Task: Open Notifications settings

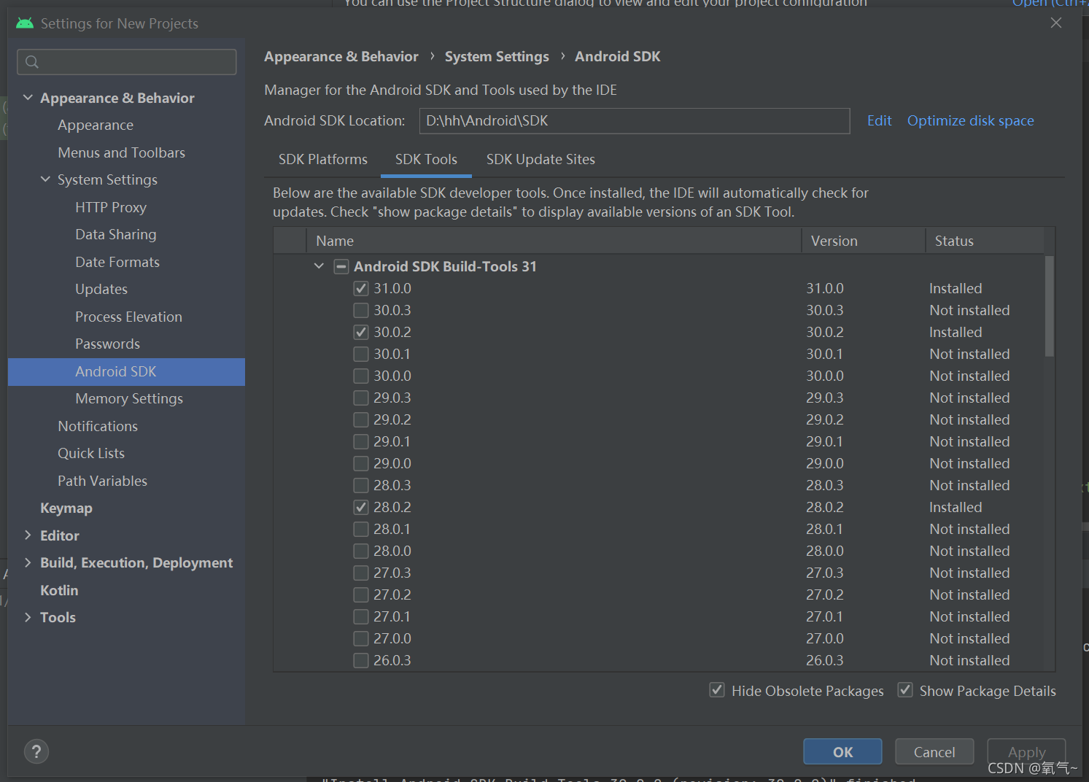Action: point(98,426)
